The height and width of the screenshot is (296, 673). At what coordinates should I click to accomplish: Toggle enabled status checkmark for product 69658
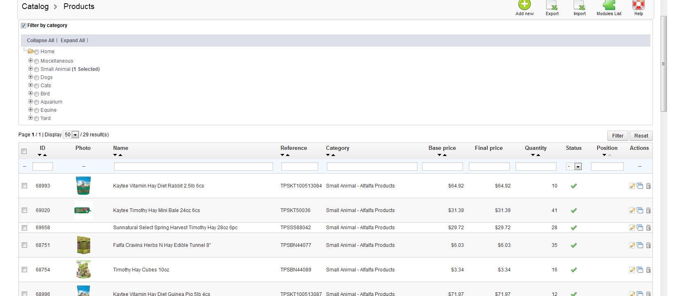coord(574,228)
